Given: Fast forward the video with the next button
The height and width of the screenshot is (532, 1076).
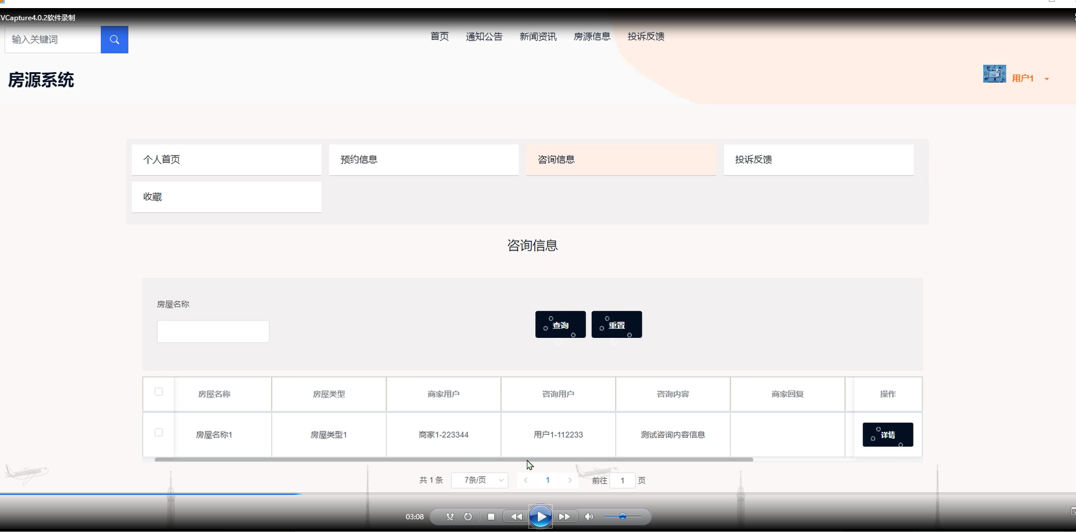Looking at the screenshot, I should tap(565, 516).
